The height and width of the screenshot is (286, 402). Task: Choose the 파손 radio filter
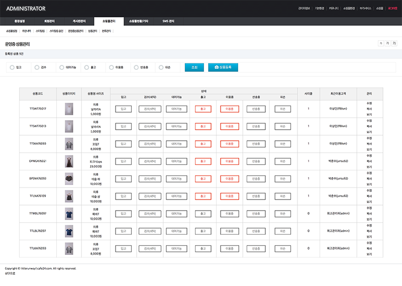click(161, 67)
